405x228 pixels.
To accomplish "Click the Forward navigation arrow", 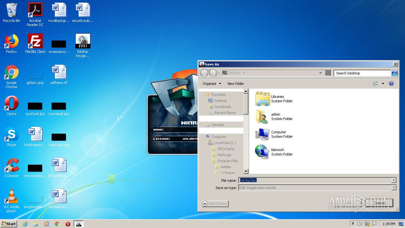I will (213, 73).
